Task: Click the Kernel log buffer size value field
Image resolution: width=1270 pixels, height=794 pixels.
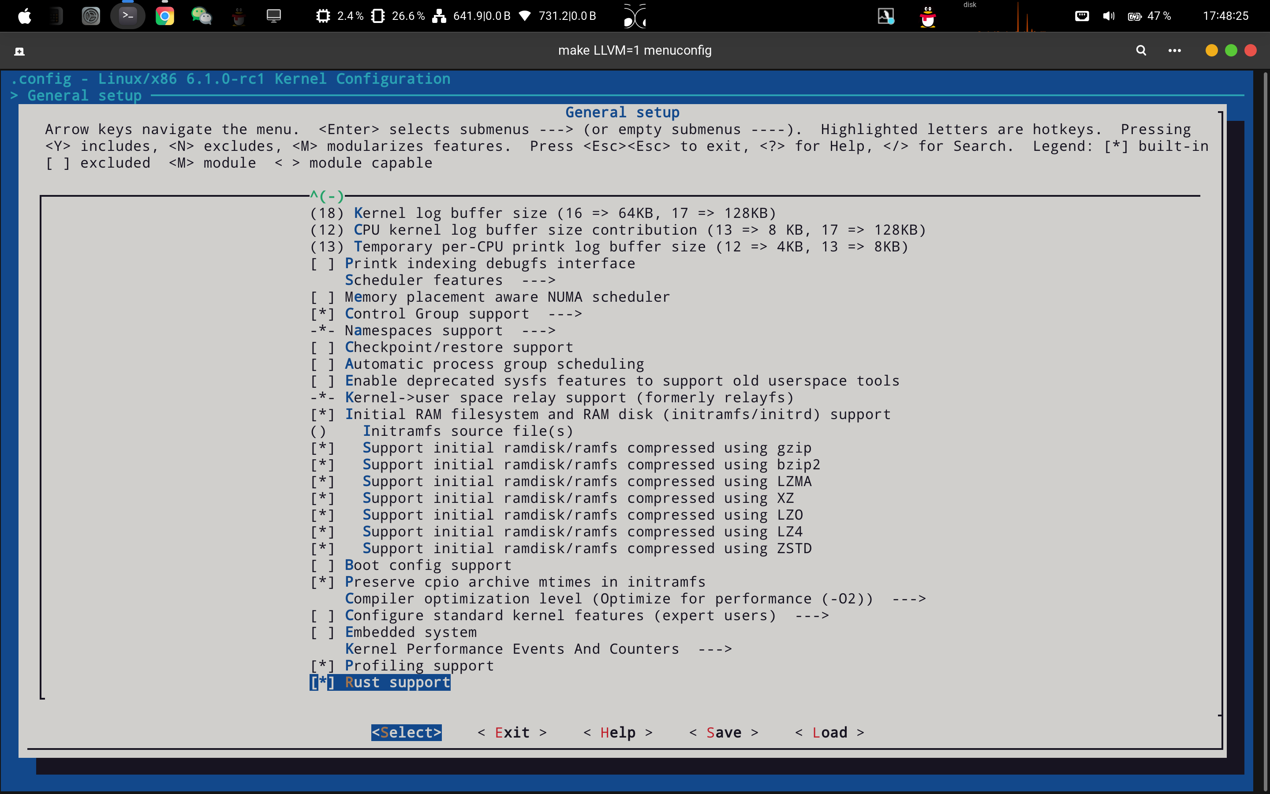Action: pos(326,213)
